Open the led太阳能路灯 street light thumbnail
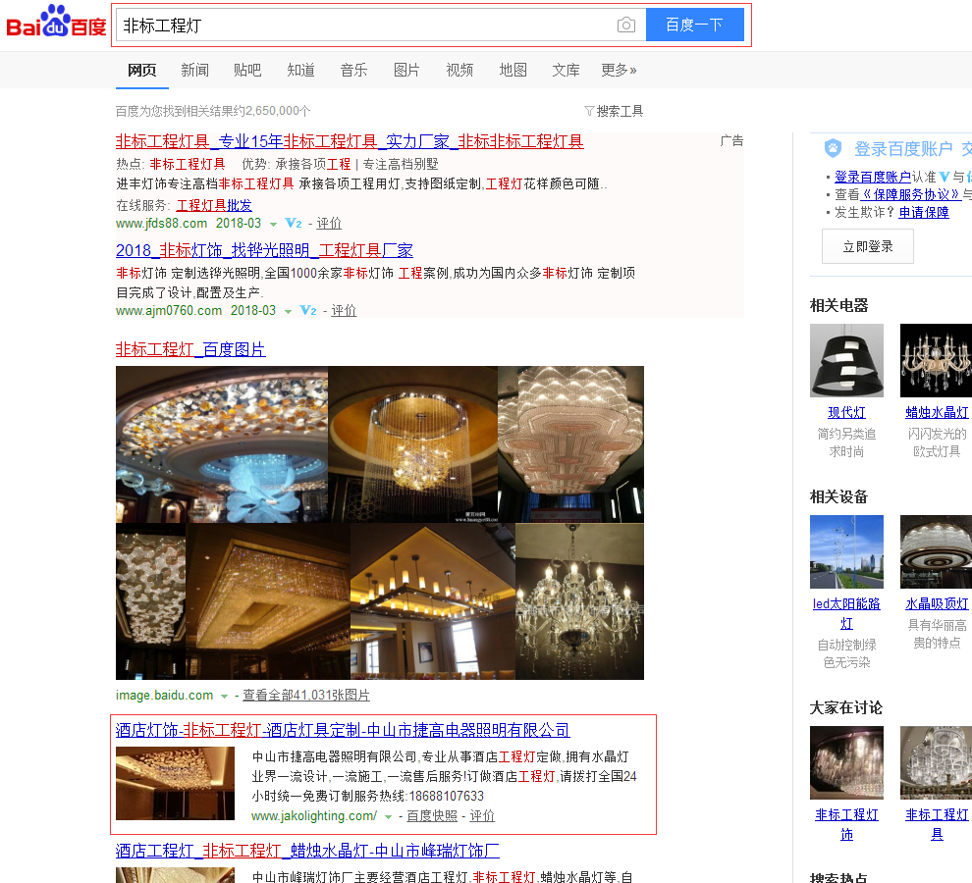Screen dimensions: 972x883 click(x=846, y=551)
